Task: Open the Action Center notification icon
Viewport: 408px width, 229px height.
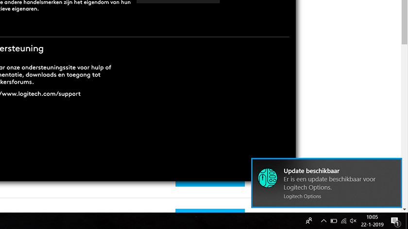Action: click(394, 221)
